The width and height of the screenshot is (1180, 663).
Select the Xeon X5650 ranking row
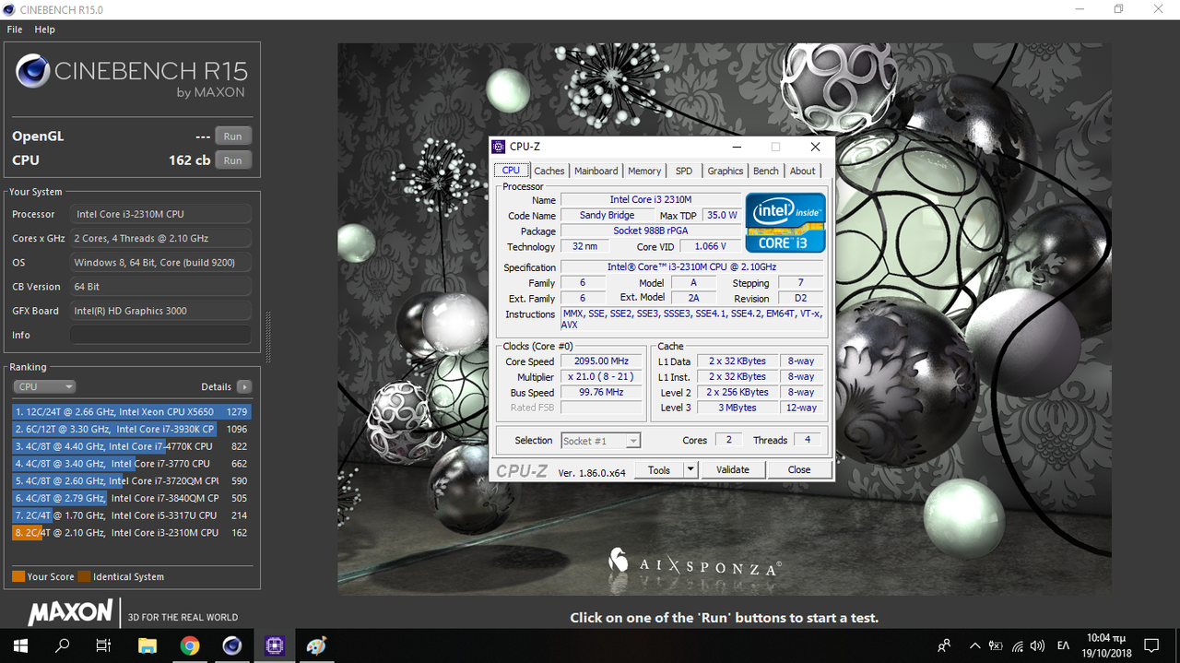pyautogui.click(x=132, y=411)
